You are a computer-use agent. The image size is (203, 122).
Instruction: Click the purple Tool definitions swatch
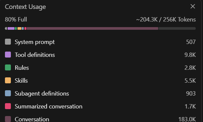point(8,55)
